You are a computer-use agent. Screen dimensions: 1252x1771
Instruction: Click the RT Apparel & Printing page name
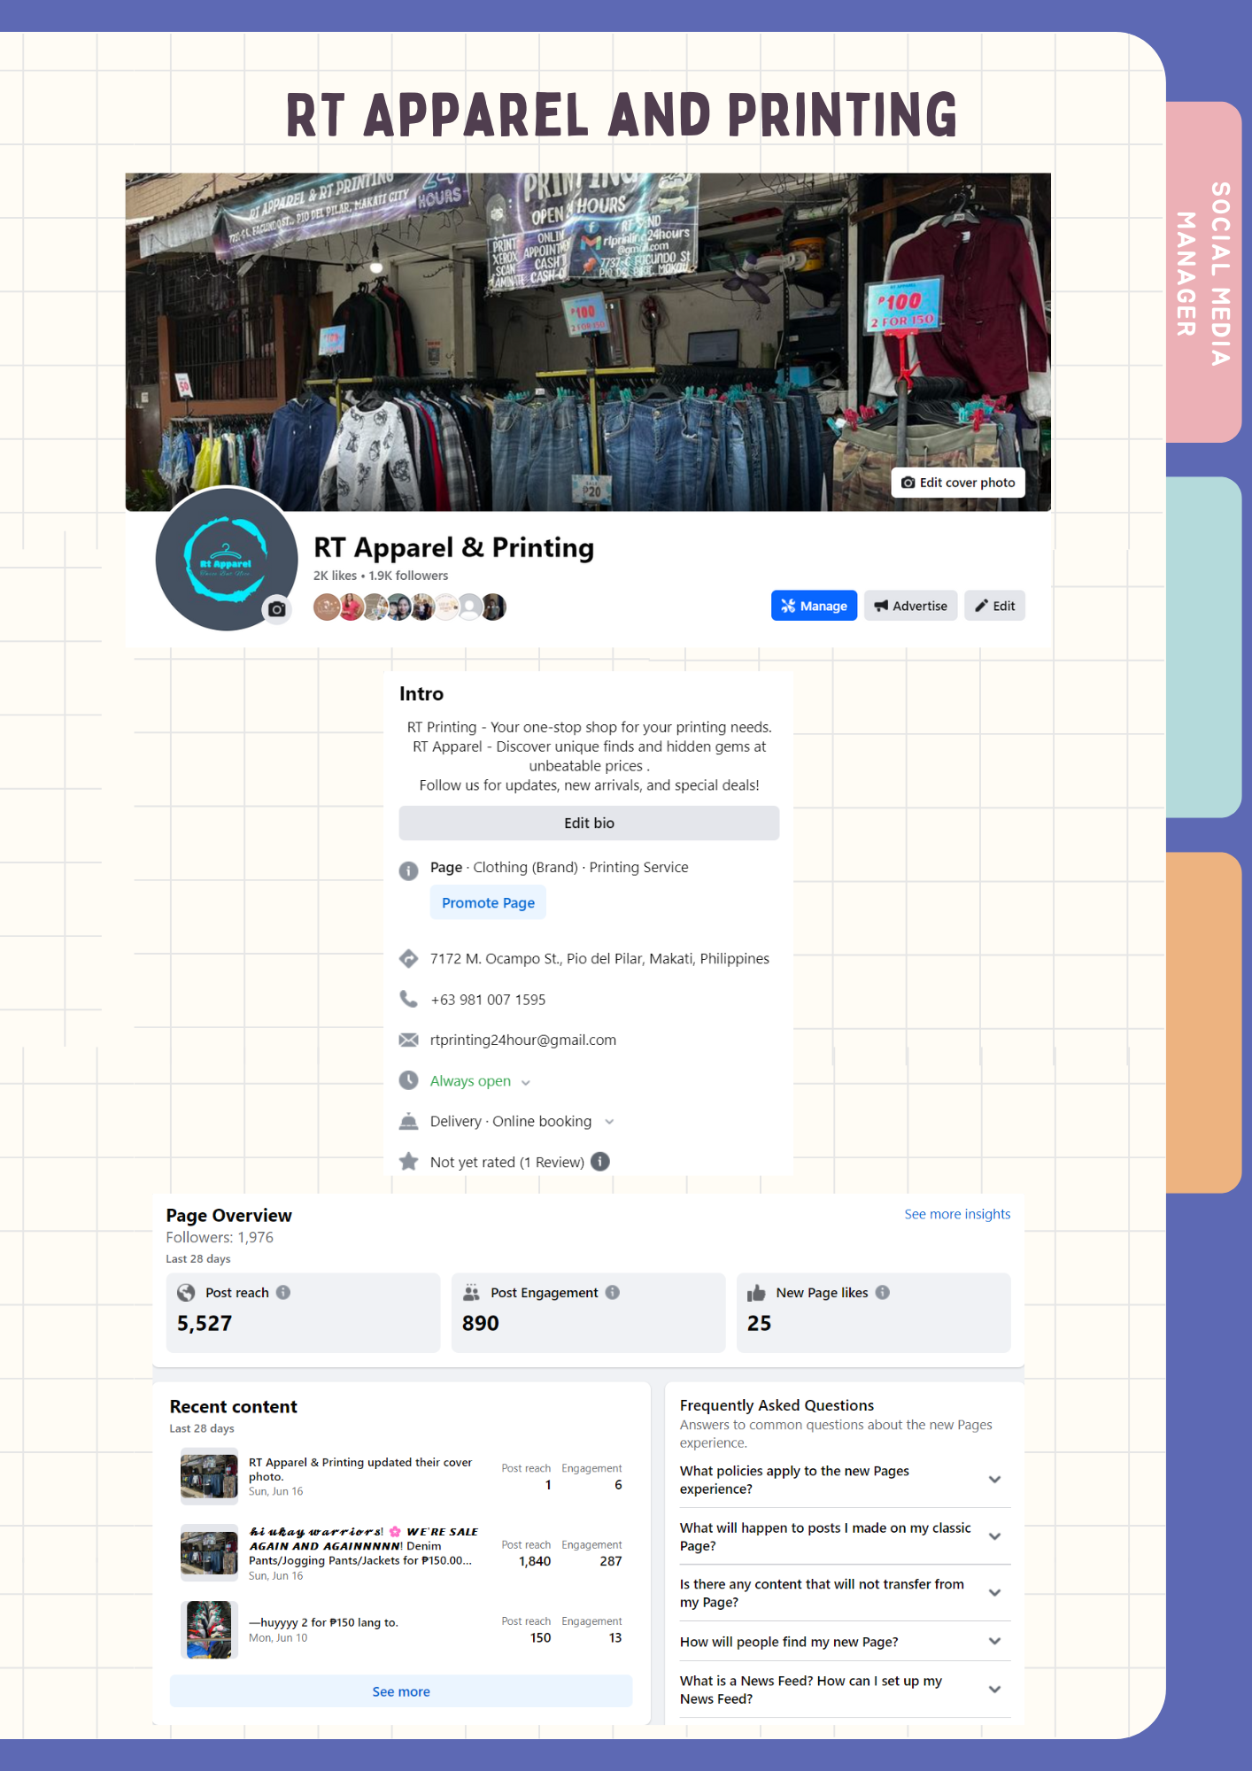point(454,547)
